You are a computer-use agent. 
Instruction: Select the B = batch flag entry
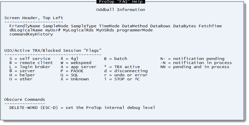115,59
